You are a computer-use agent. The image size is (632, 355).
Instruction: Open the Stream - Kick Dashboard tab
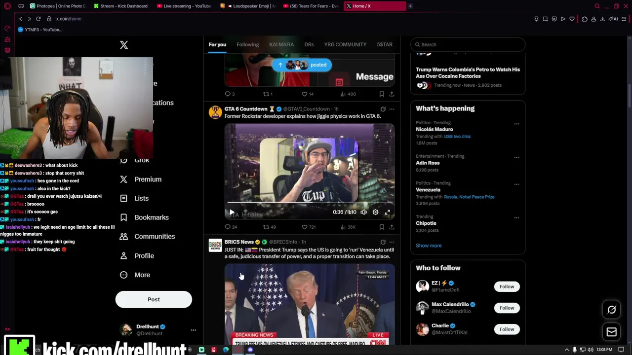pyautogui.click(x=121, y=6)
